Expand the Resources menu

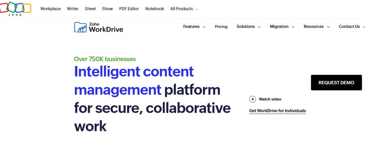[x=317, y=26]
